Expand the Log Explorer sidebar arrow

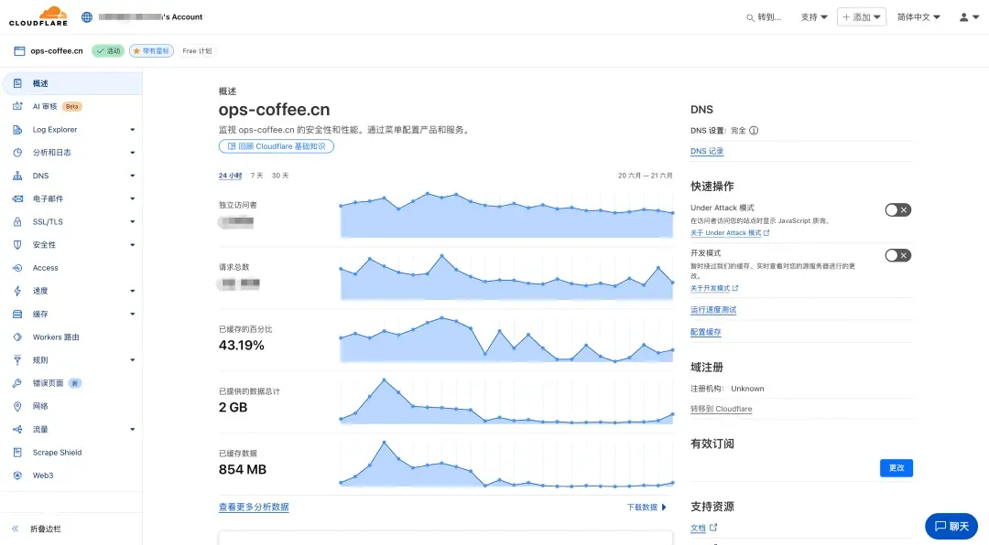point(133,130)
